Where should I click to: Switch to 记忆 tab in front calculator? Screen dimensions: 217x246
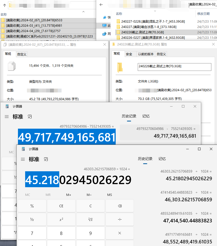coord(162,159)
